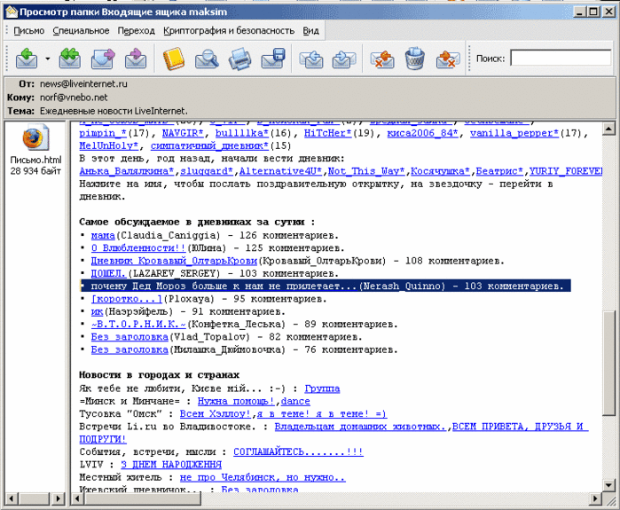Click the sluggard* link
This screenshot has width=620, height=510.
(x=207, y=171)
